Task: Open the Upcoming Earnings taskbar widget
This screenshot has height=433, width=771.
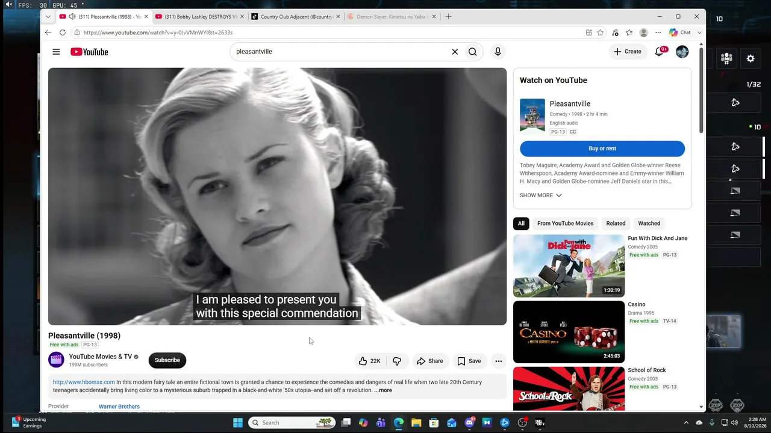Action: tap(29, 423)
